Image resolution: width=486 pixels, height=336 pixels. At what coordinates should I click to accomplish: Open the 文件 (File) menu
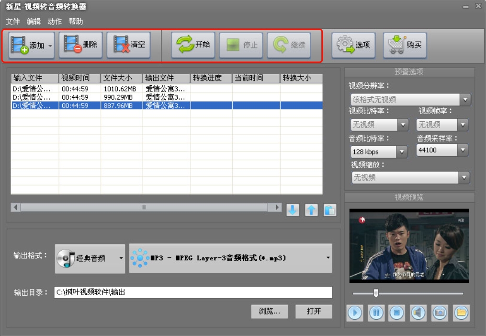tap(13, 22)
